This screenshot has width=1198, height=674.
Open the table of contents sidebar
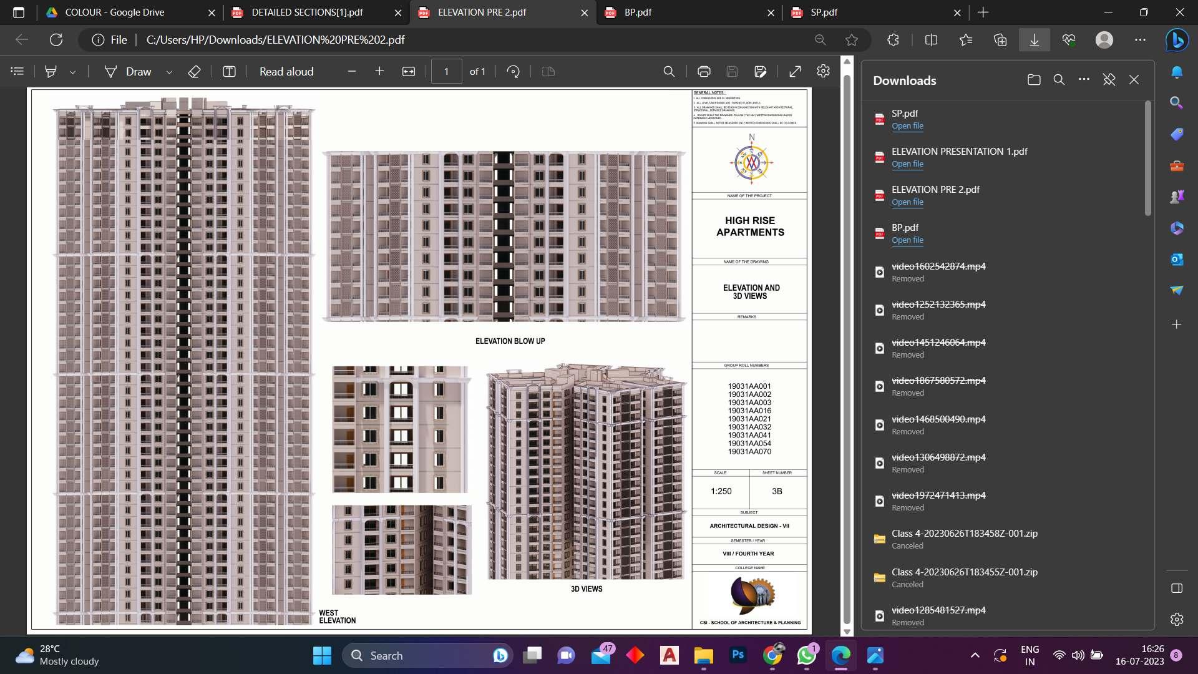click(x=17, y=71)
